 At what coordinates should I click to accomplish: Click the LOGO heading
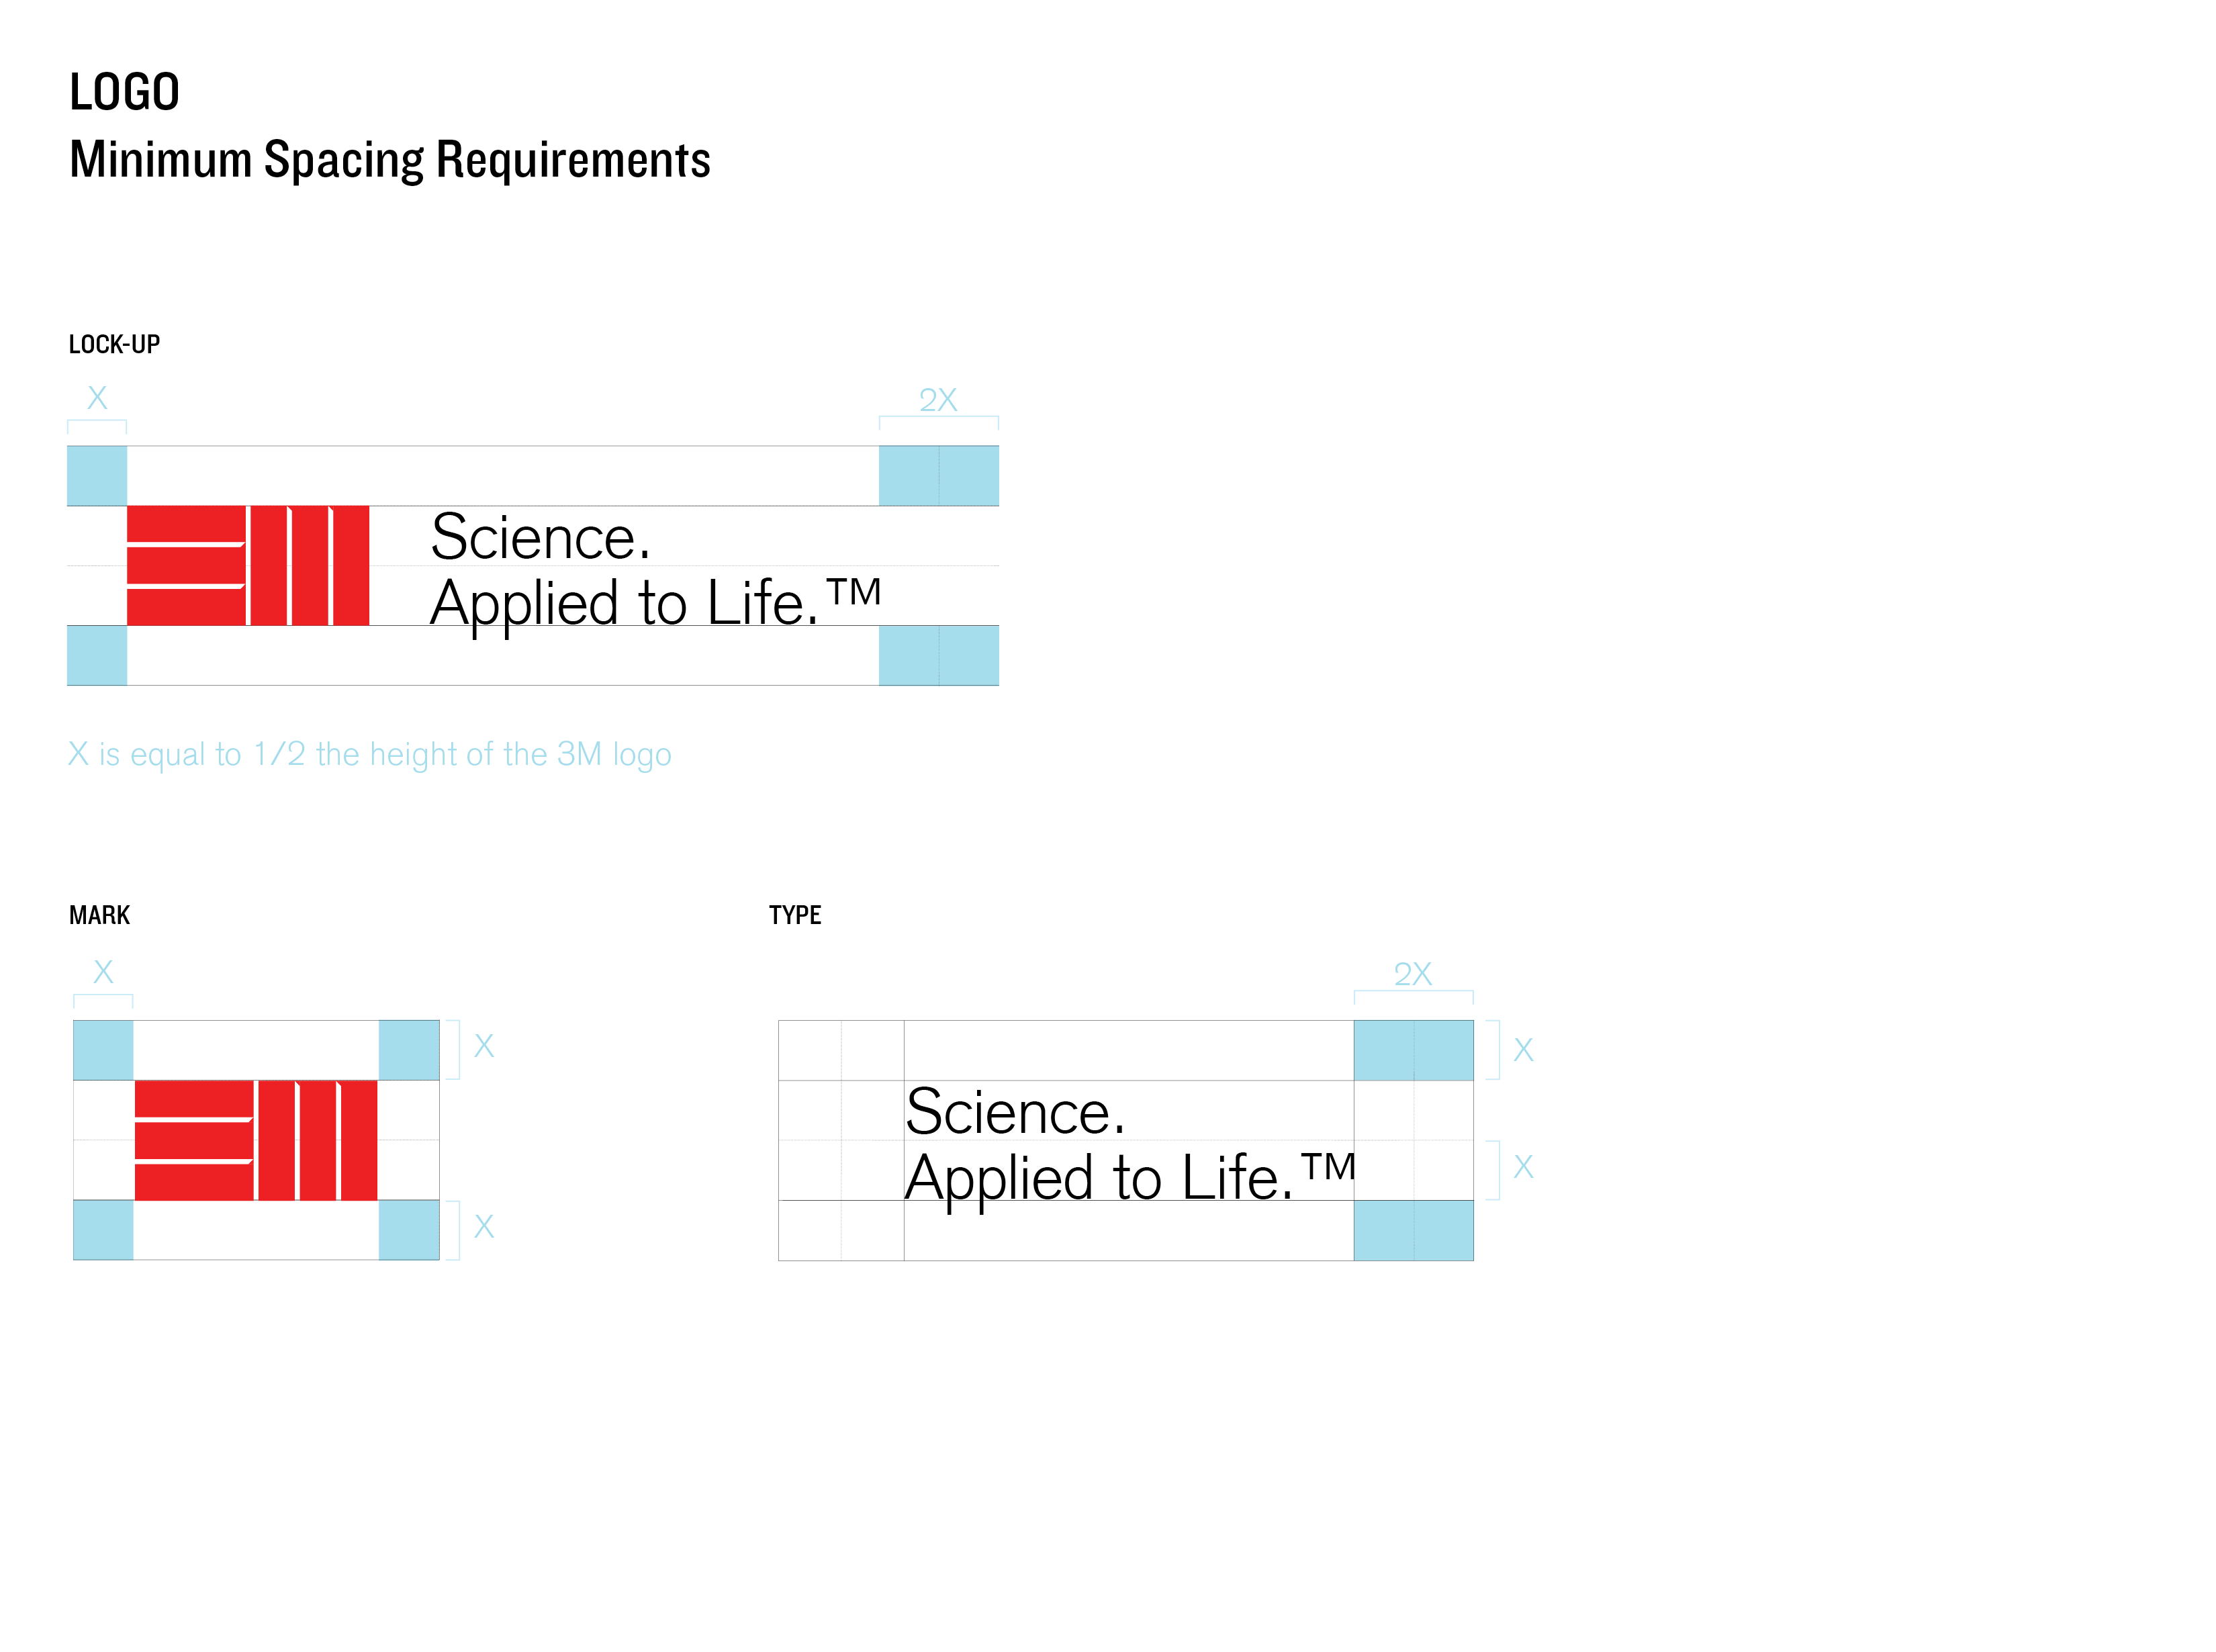124,92
